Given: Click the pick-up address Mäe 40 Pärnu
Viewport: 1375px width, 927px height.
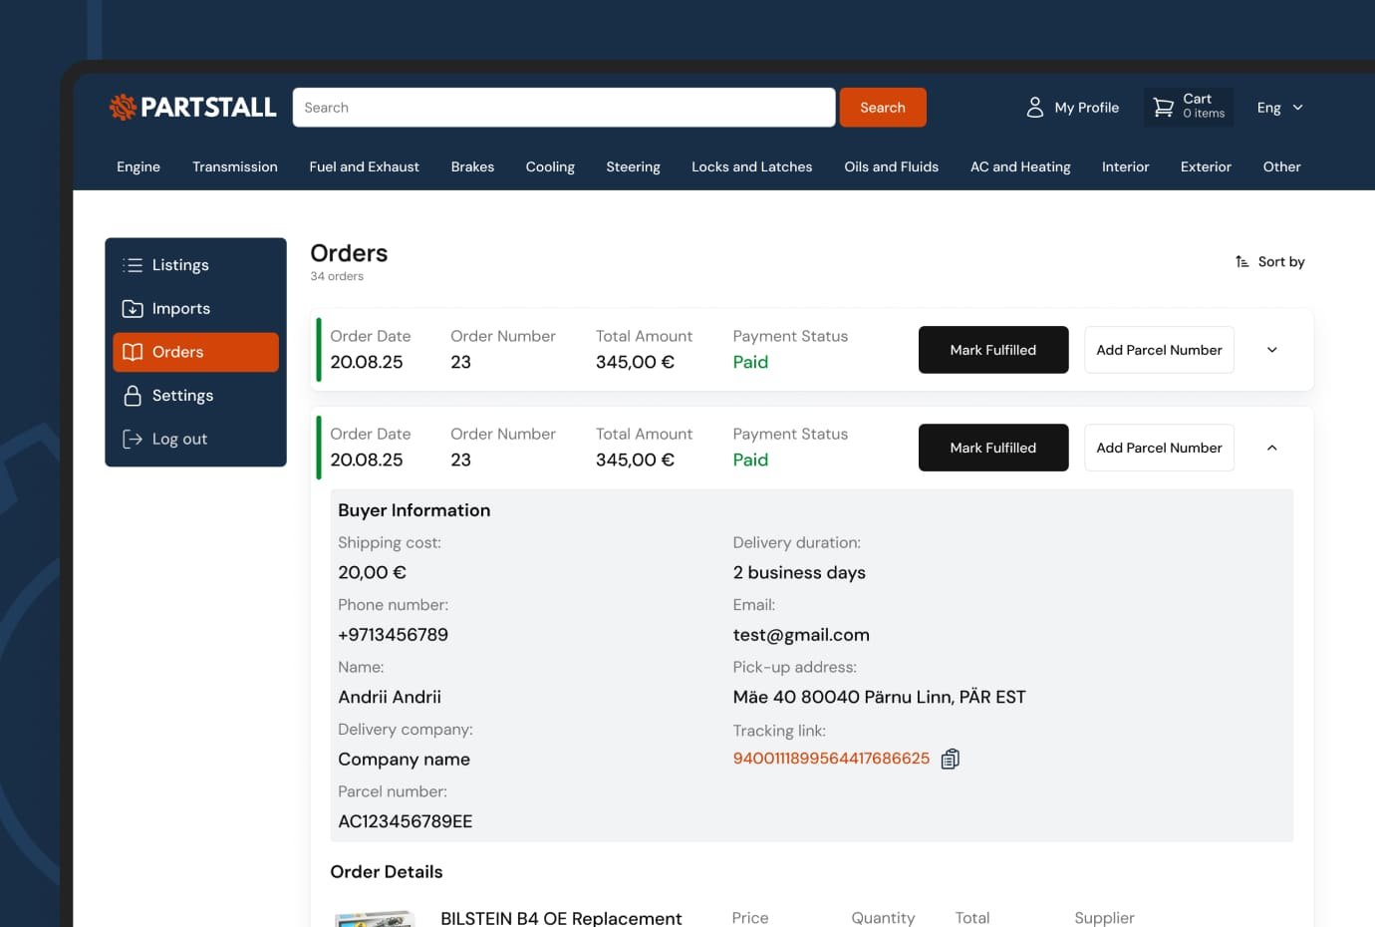Looking at the screenshot, I should [x=879, y=697].
